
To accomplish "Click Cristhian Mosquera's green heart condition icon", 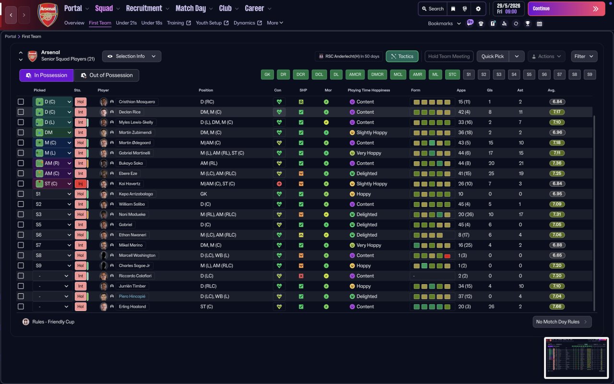I will (x=279, y=102).
